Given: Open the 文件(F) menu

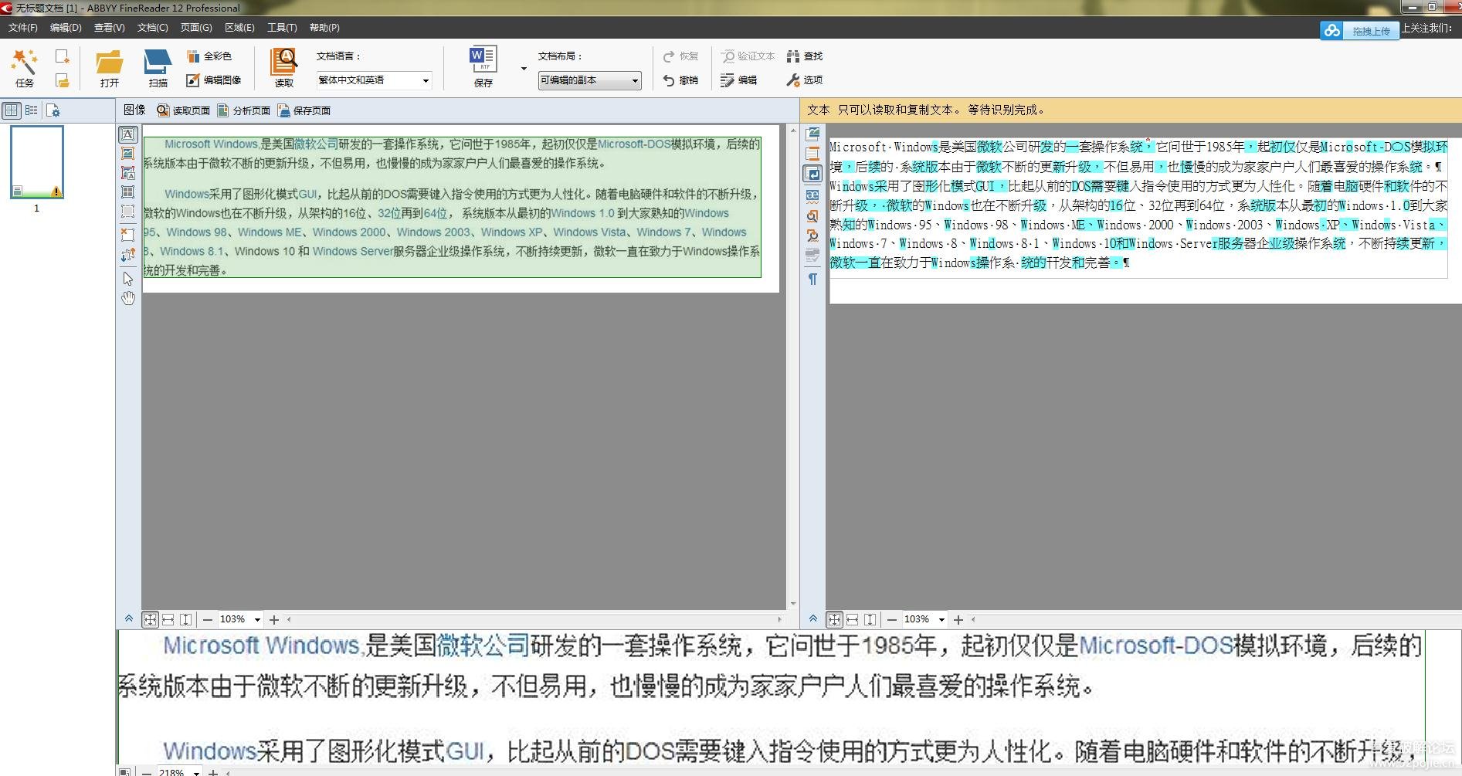Looking at the screenshot, I should (22, 28).
